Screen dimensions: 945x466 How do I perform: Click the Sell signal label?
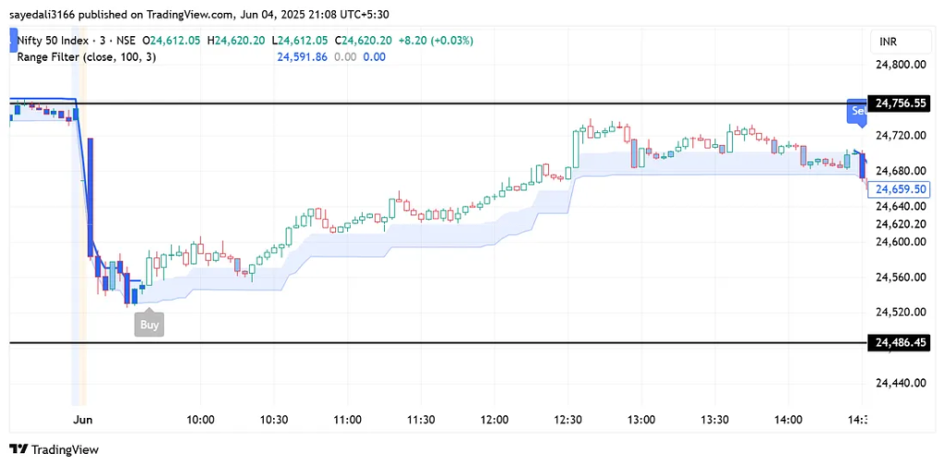(857, 113)
